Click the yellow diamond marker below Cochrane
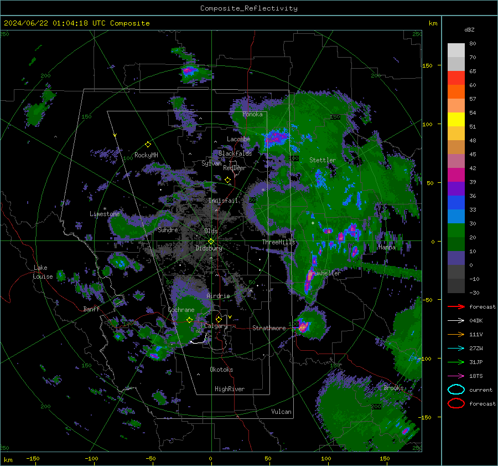 coord(189,320)
